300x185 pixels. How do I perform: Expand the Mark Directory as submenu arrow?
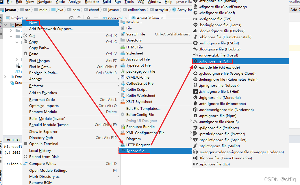pyautogui.click(x=118, y=176)
